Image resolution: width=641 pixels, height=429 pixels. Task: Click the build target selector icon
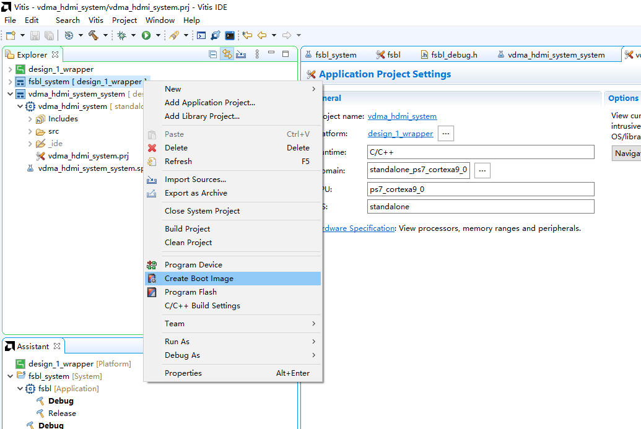click(69, 35)
